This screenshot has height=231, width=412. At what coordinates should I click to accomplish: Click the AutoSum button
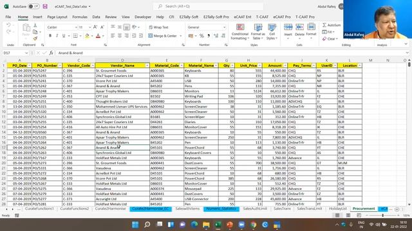pyautogui.click(x=332, y=25)
